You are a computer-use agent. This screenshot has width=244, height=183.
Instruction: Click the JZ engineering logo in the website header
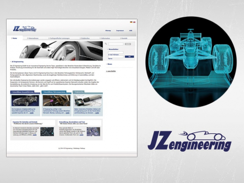coord(24,29)
